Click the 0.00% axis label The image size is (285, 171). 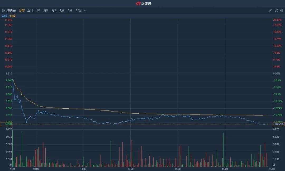tap(277, 73)
